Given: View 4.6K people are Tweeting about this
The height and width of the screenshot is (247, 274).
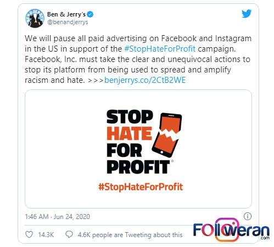Looking at the screenshot, I should pyautogui.click(x=130, y=235).
